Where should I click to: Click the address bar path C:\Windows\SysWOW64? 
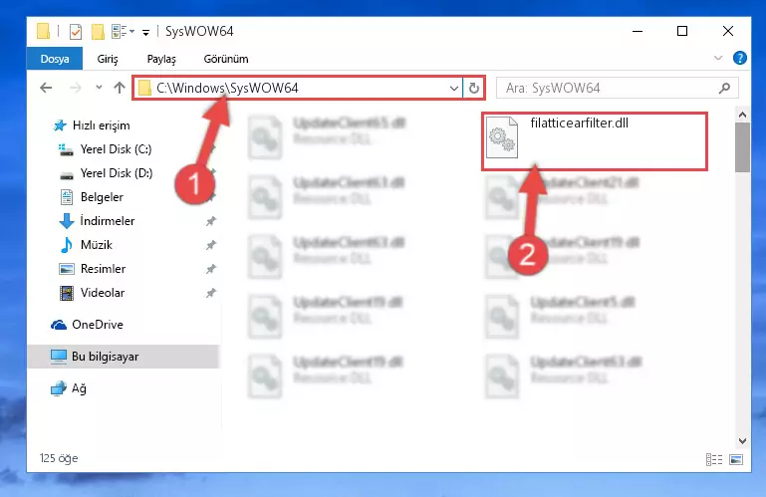[x=227, y=88]
